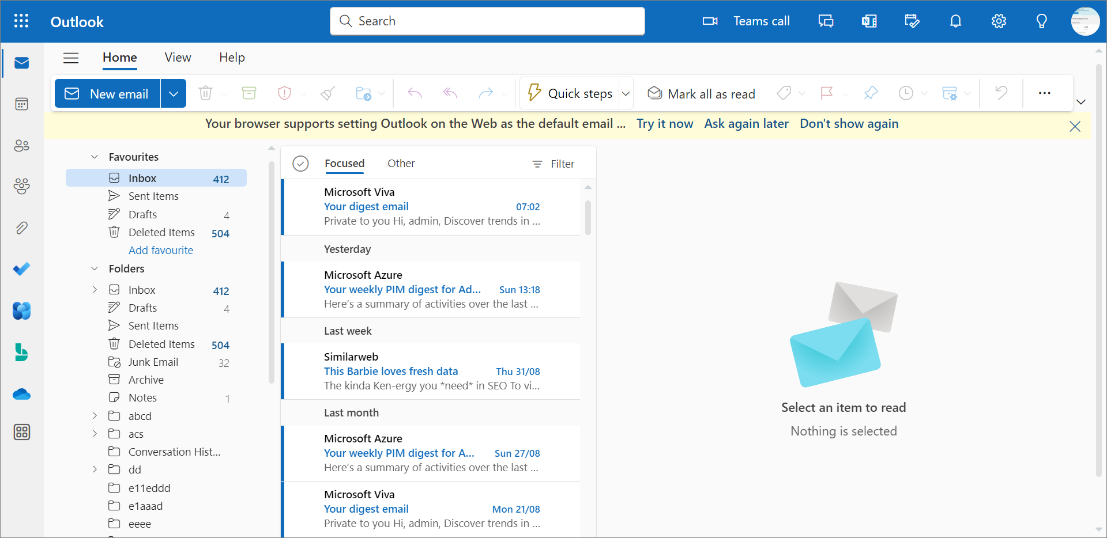Open the Teams chat icon in header
The width and height of the screenshot is (1107, 538).
coord(826,21)
